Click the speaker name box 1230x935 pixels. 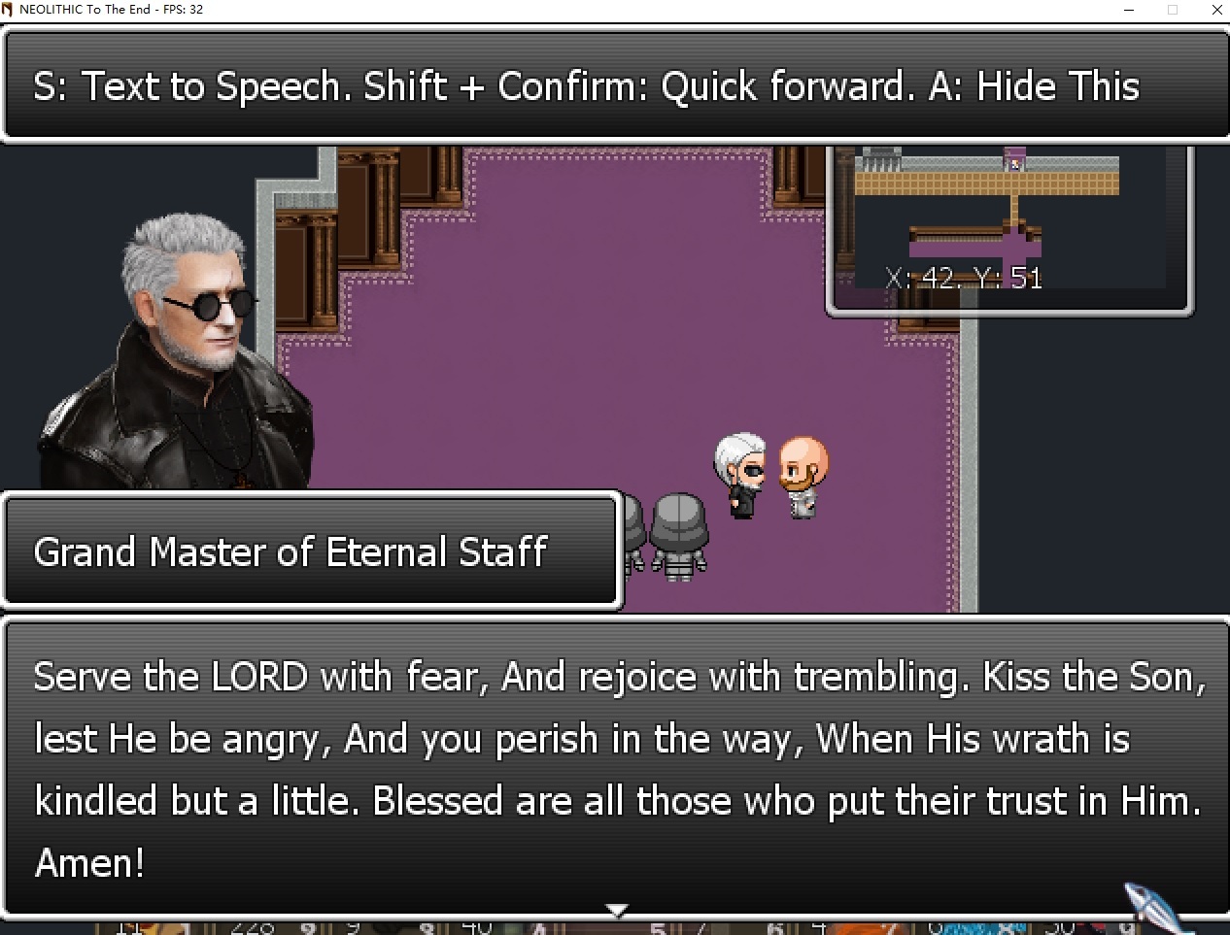[x=311, y=551]
